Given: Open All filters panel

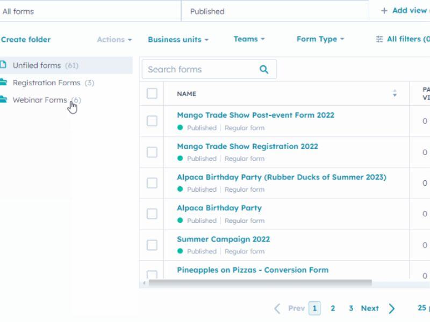Looking at the screenshot, I should pos(403,39).
